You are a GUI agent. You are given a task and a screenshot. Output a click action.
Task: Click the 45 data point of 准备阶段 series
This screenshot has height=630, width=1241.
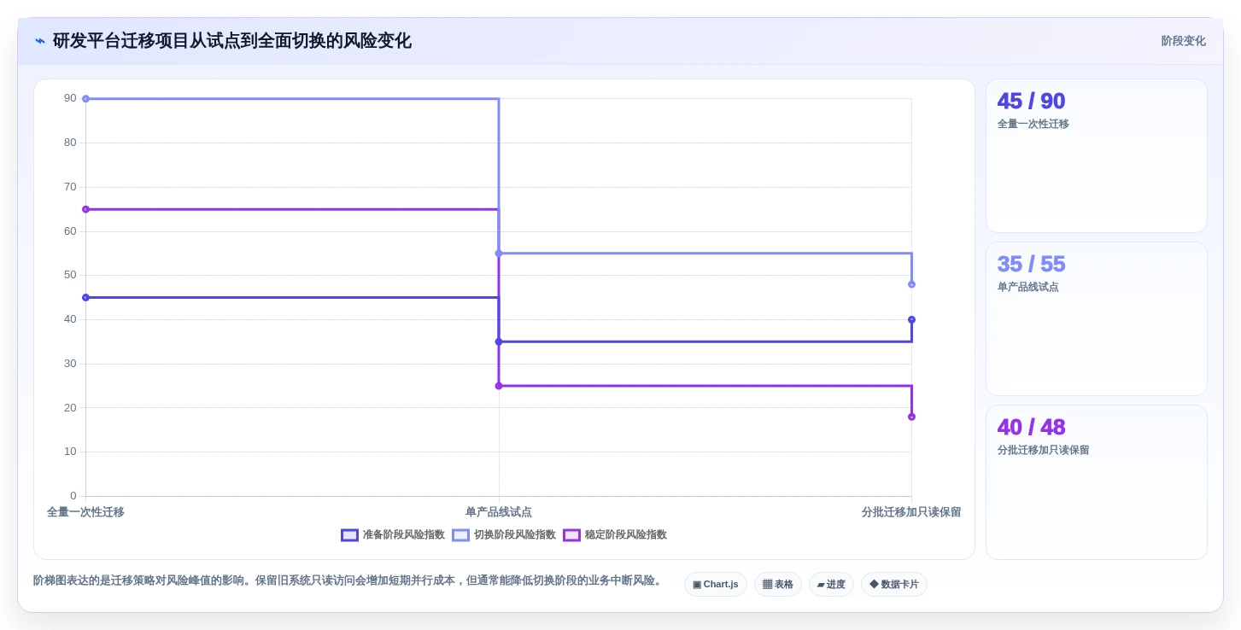pyautogui.click(x=85, y=297)
